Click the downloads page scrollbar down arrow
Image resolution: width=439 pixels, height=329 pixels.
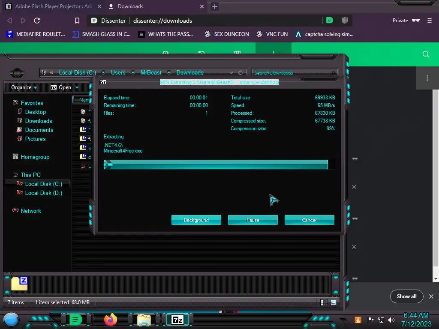pyautogui.click(x=436, y=279)
